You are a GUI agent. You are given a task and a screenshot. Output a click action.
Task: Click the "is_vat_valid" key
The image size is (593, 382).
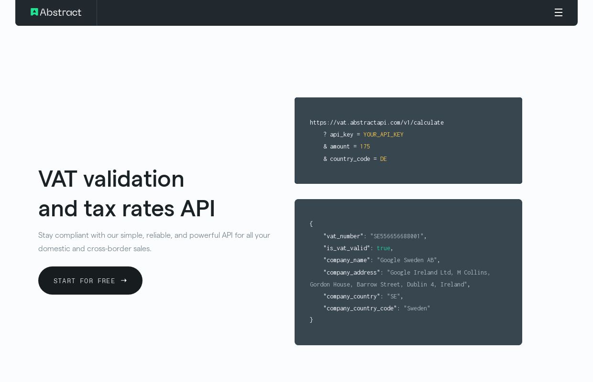pos(347,248)
